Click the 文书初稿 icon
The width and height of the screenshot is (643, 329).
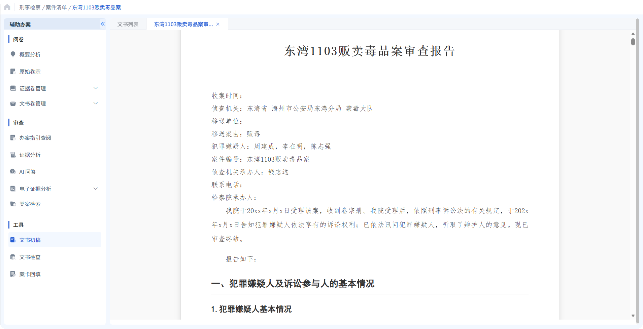(x=13, y=240)
